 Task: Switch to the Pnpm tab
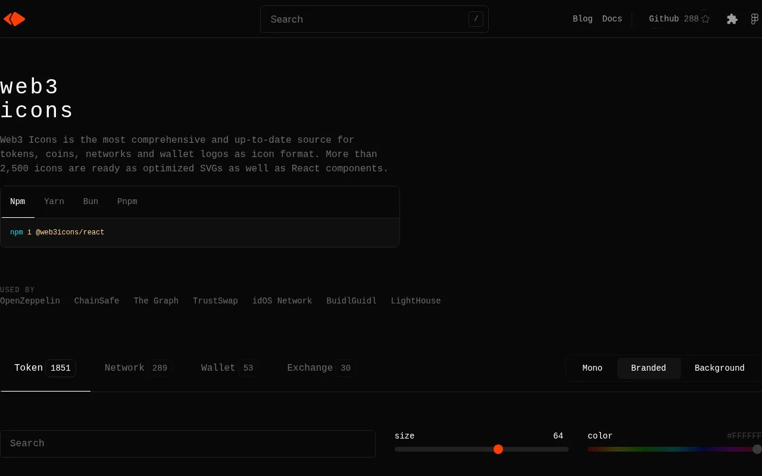point(127,202)
